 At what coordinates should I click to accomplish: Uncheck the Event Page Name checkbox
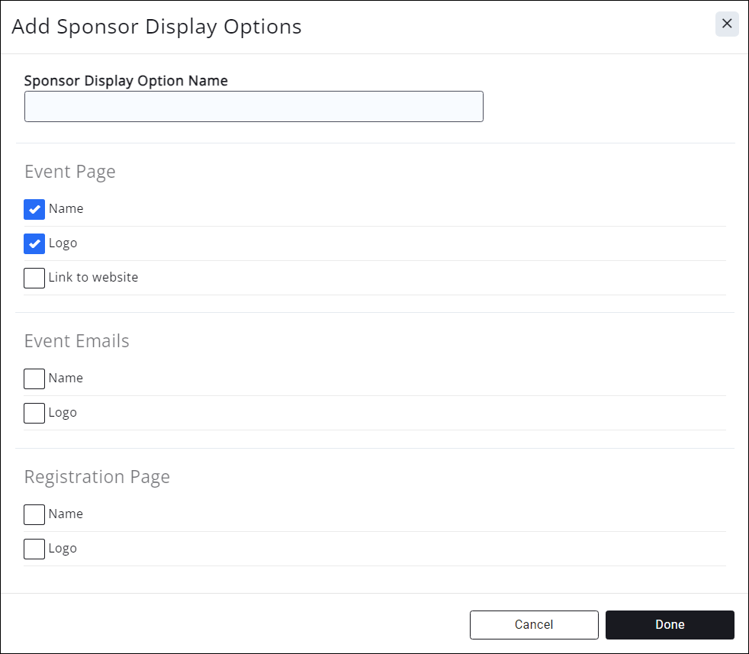click(x=34, y=209)
